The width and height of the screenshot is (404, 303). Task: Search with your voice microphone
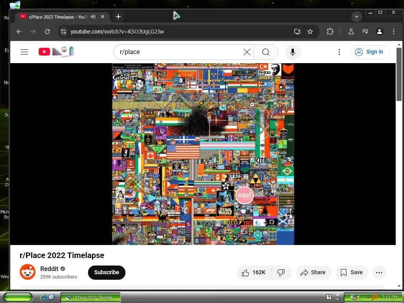292,52
